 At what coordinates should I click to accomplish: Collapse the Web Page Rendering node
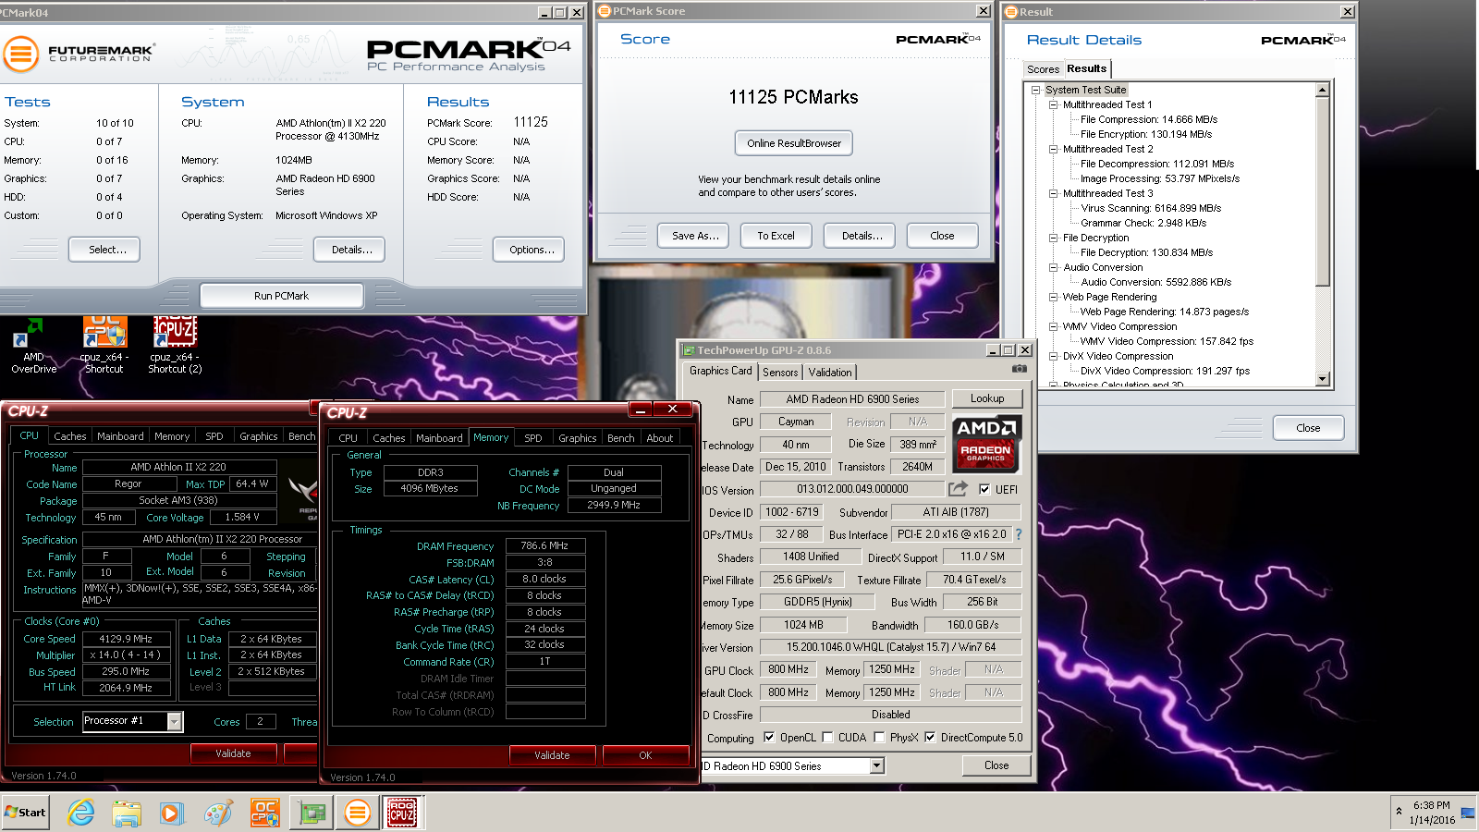tap(1053, 297)
